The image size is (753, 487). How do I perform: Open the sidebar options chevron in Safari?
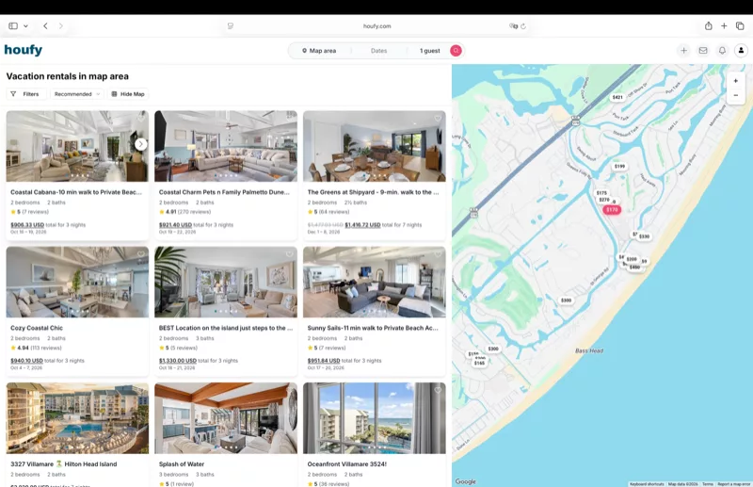tap(26, 26)
